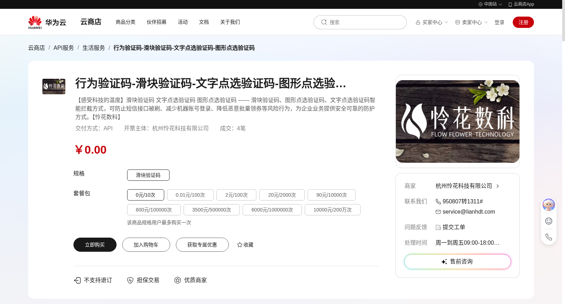565x304 pixels.
Task: Click the 不支持退订 icon
Action: (x=77, y=280)
